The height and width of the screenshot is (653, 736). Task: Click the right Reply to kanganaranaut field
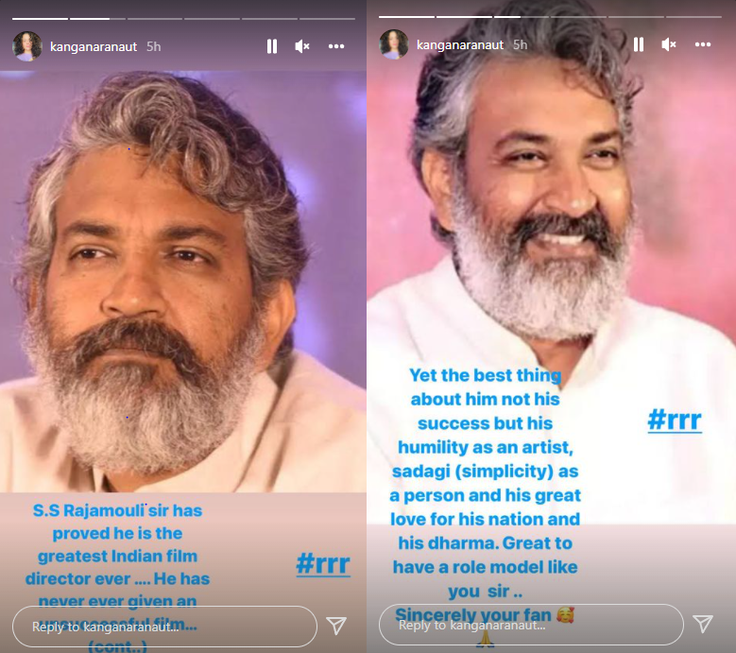tap(531, 625)
